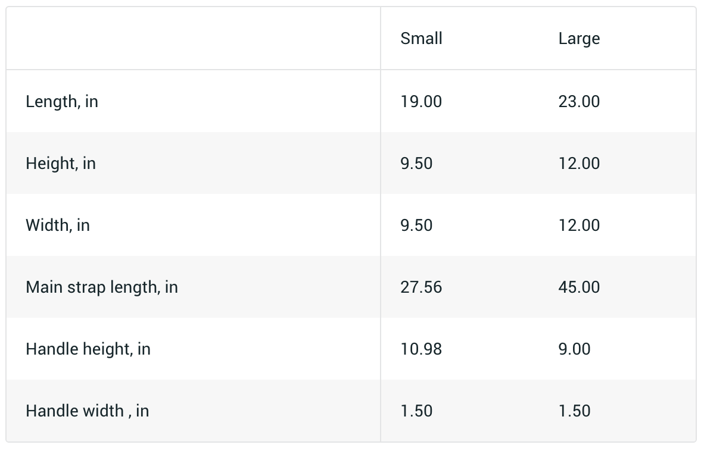Select Large main strap length 45.00
This screenshot has height=451, width=704.
click(x=579, y=287)
